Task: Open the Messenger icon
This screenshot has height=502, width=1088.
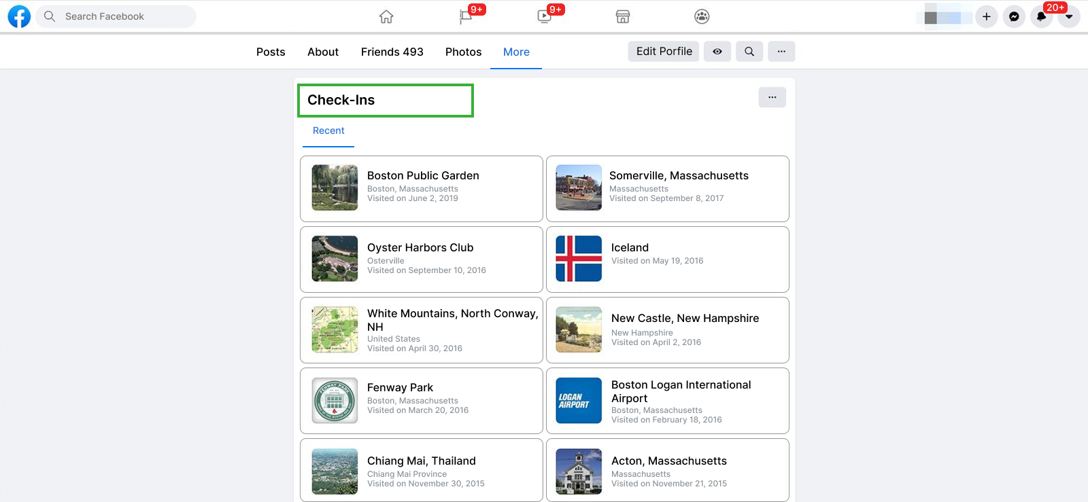Action: click(x=1014, y=16)
